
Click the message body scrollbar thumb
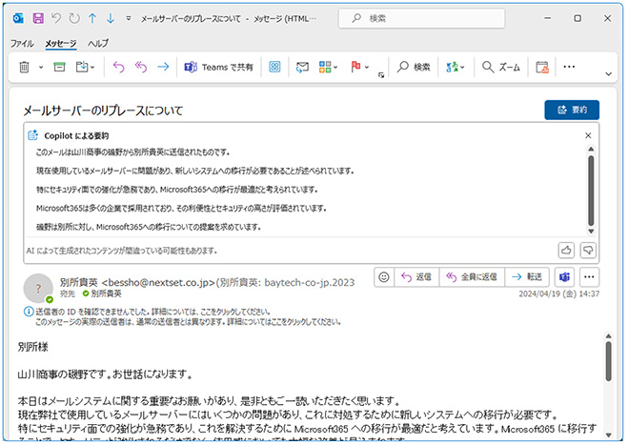click(608, 361)
